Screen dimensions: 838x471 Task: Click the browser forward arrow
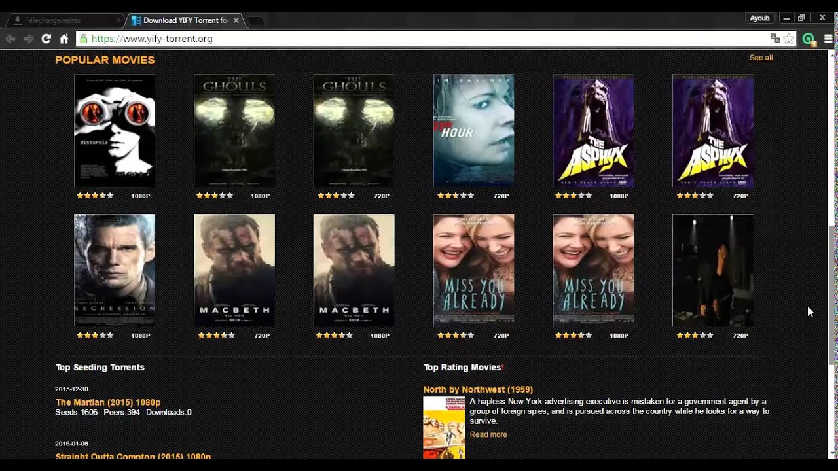(x=28, y=39)
